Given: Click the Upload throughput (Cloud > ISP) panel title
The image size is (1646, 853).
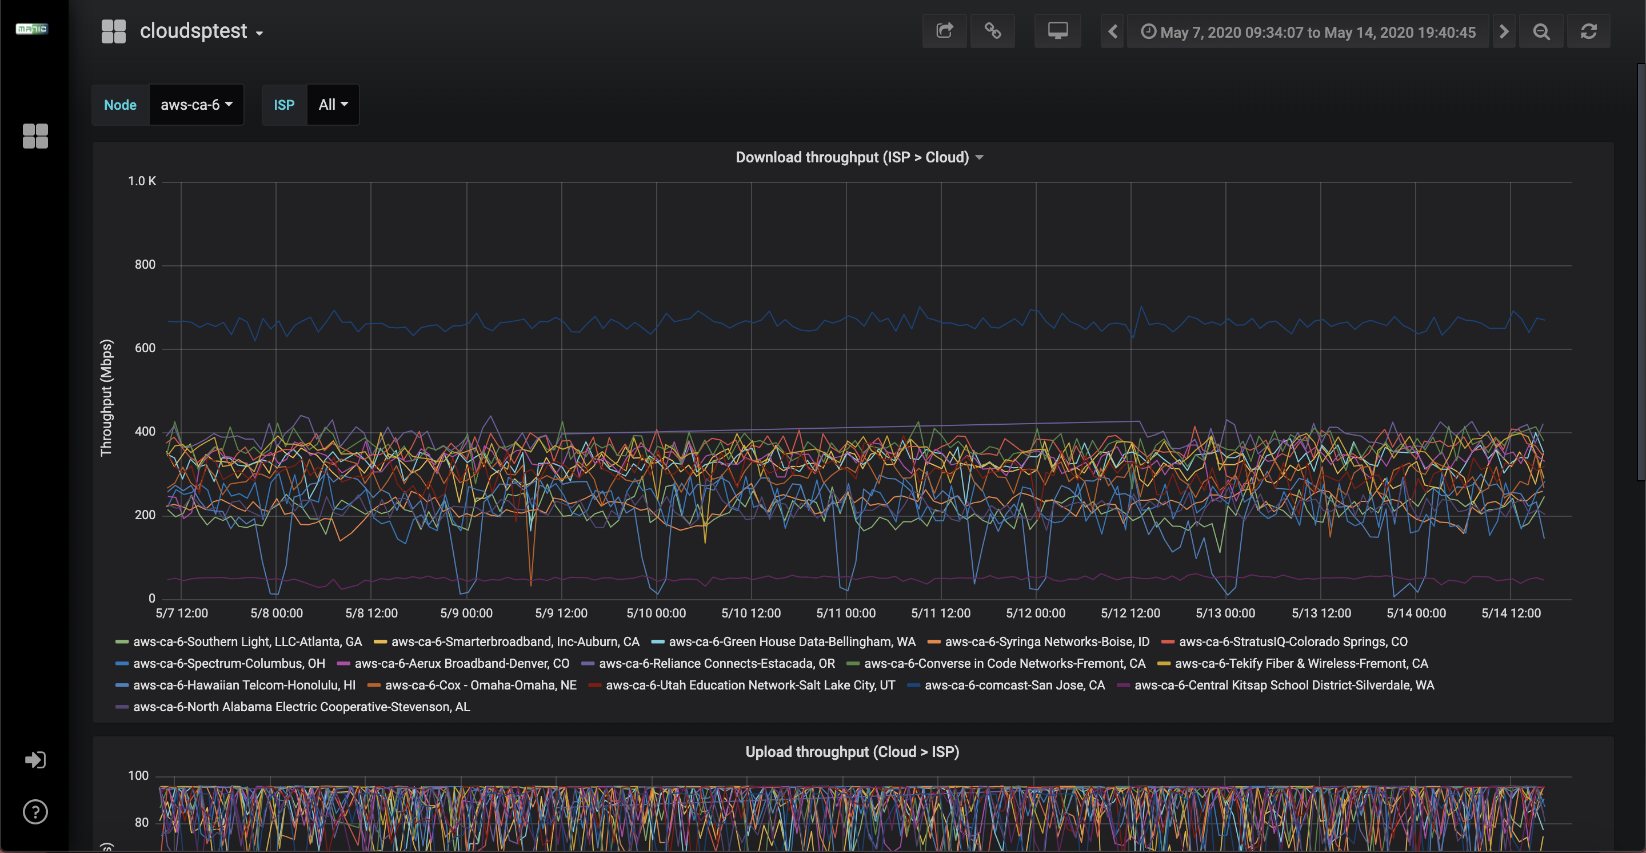Looking at the screenshot, I should pyautogui.click(x=852, y=752).
